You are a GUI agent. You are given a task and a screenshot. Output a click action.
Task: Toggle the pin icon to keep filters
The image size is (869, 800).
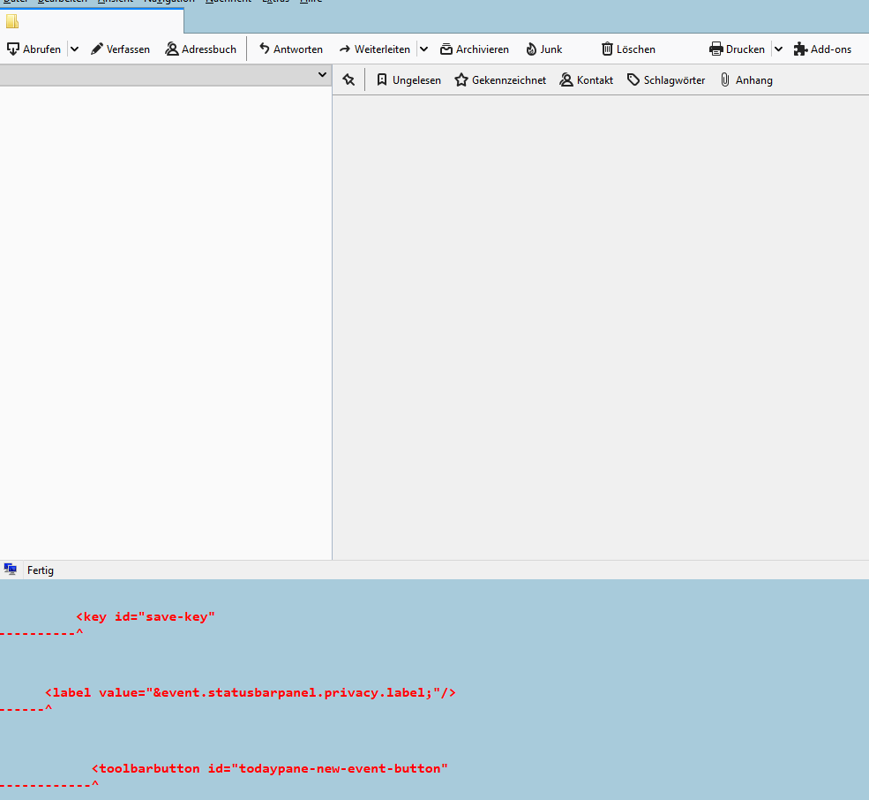pos(348,79)
